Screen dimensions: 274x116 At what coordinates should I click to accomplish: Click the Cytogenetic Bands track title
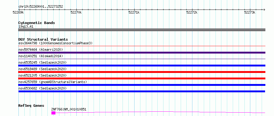(37, 23)
